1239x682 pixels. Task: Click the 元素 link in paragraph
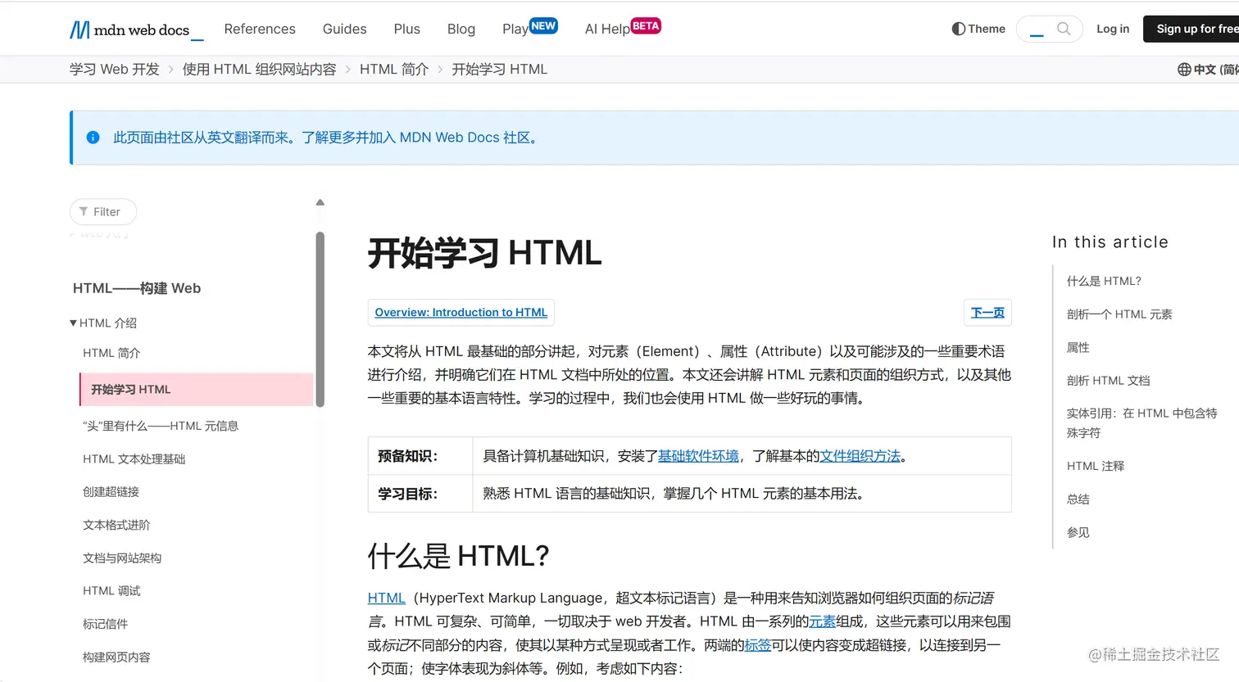[x=822, y=621]
